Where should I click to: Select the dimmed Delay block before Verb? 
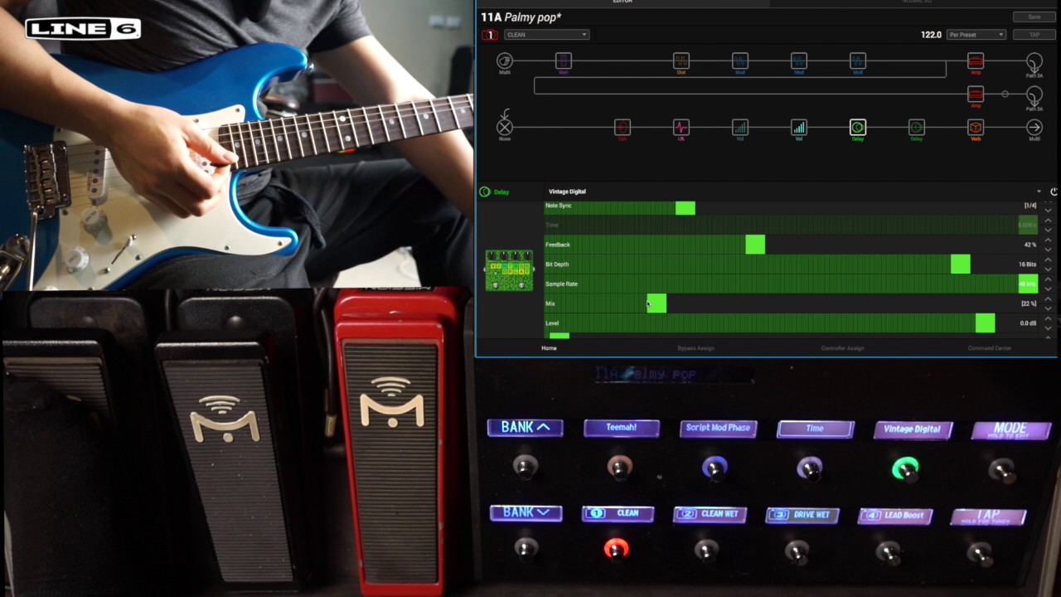[916, 127]
